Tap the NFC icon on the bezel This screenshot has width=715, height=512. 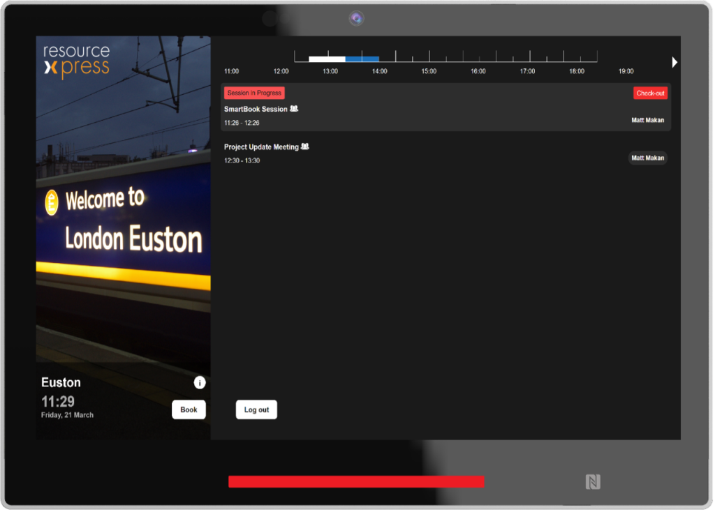[x=593, y=481]
